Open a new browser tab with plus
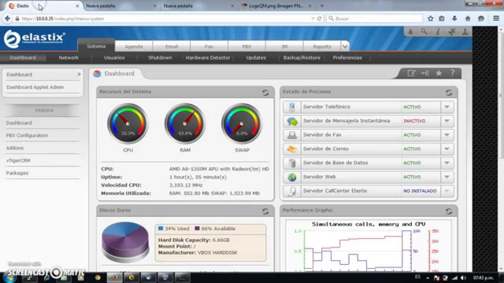This screenshot has height=283, width=504. 322,6
